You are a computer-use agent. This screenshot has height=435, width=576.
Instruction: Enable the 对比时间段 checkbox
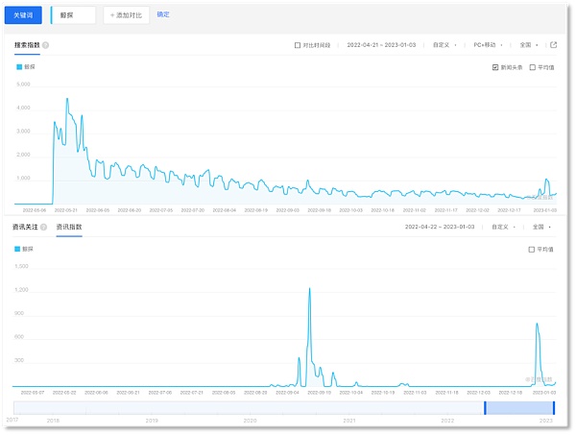[x=298, y=45]
